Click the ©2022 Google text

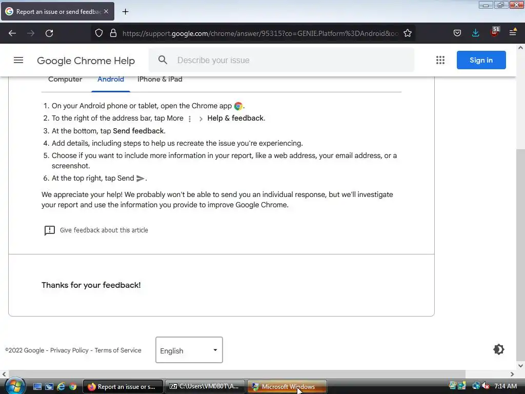(x=25, y=350)
